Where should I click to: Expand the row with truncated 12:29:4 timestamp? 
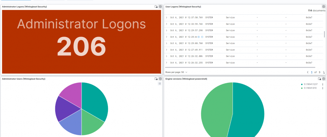pos(166,37)
